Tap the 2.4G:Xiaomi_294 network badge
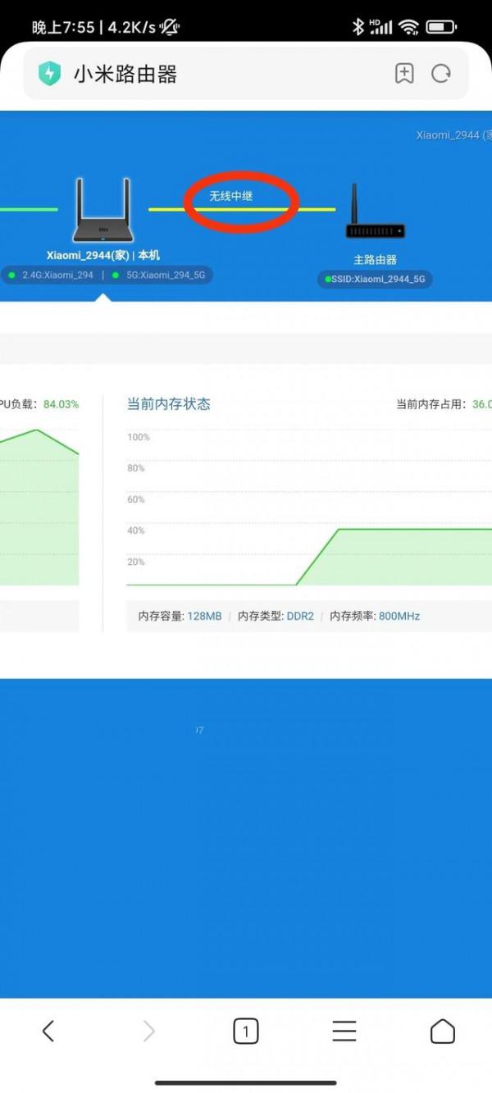Image resolution: width=492 pixels, height=1093 pixels. click(x=51, y=276)
